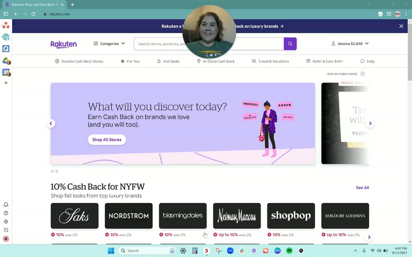Toggle the sidebar panel button
412x257 pixels.
tap(6, 14)
